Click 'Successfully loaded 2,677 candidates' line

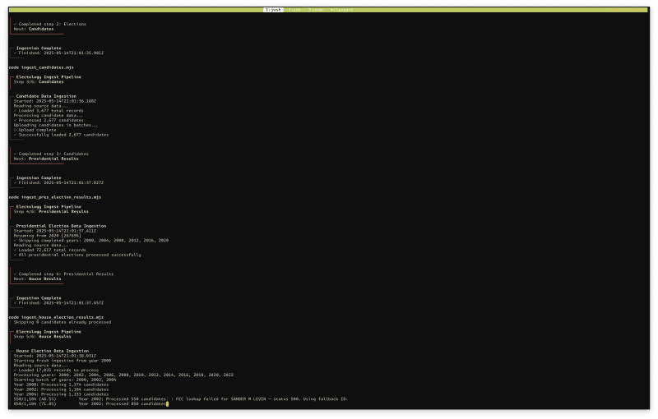pos(61,135)
